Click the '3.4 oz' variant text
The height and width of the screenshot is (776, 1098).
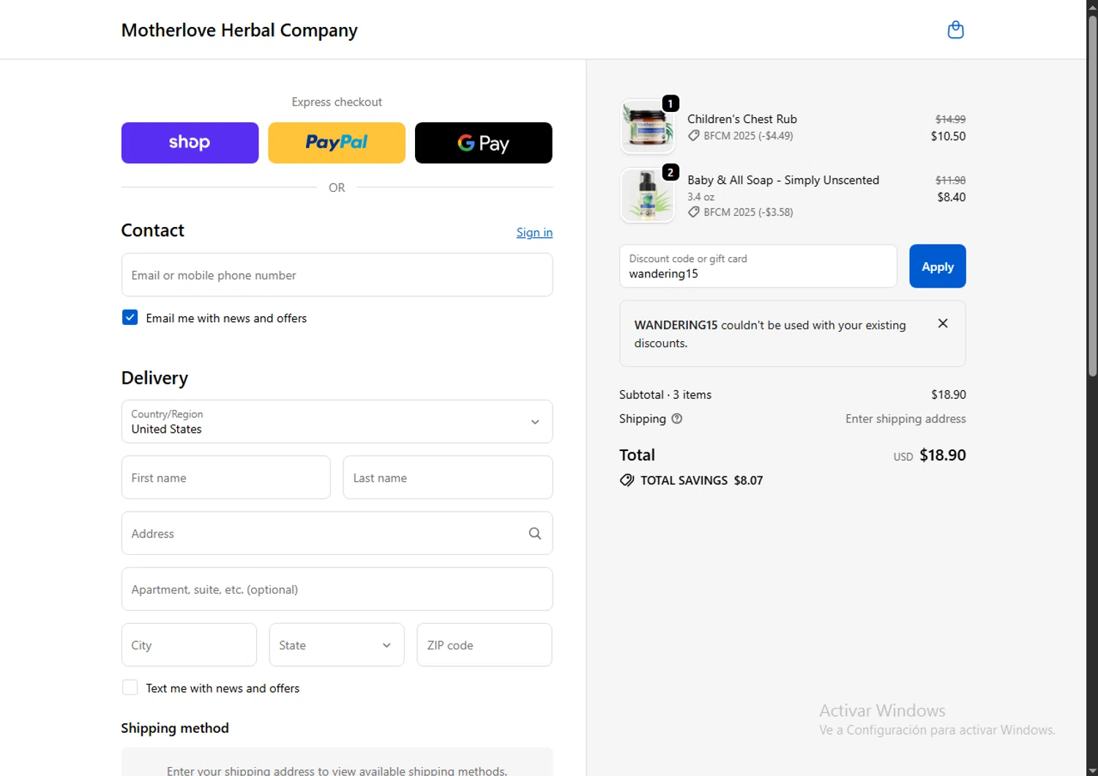click(701, 197)
